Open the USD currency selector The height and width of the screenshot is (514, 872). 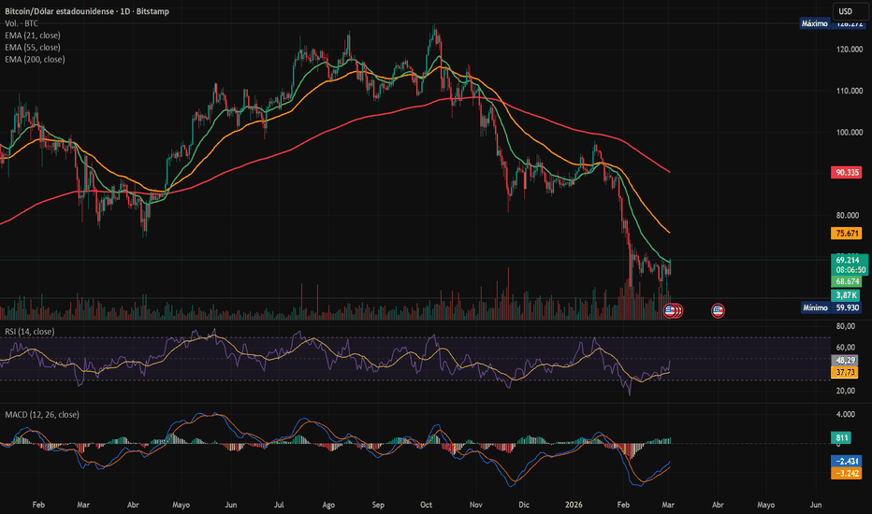[847, 11]
